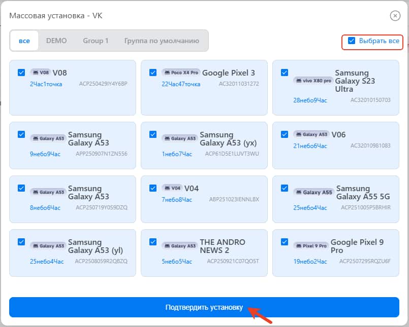Close the Массовая установка dialog
The image size is (409, 327).
pyautogui.click(x=395, y=16)
